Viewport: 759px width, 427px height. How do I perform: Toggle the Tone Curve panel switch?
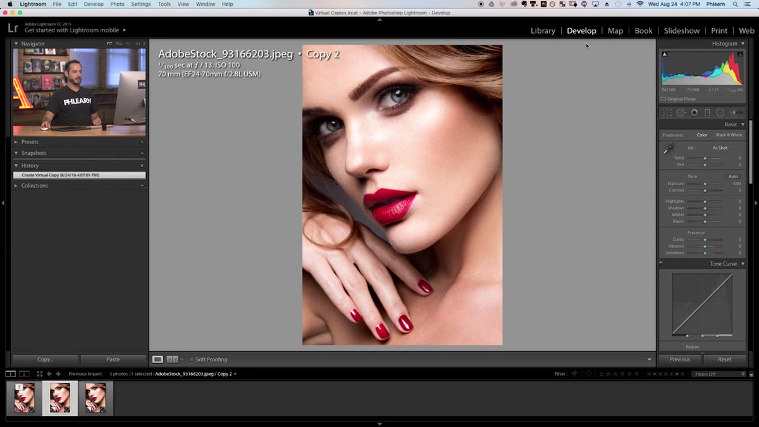pyautogui.click(x=661, y=263)
